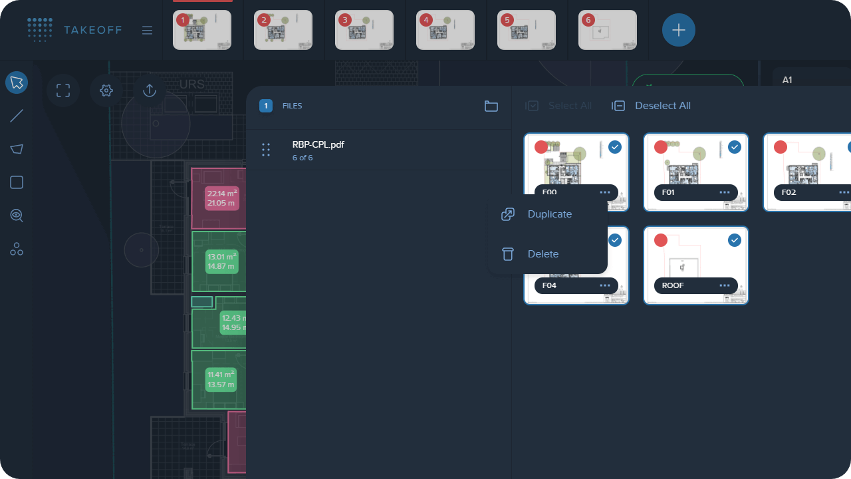The image size is (851, 479).
Task: Switch to page tab 4
Action: (x=445, y=30)
